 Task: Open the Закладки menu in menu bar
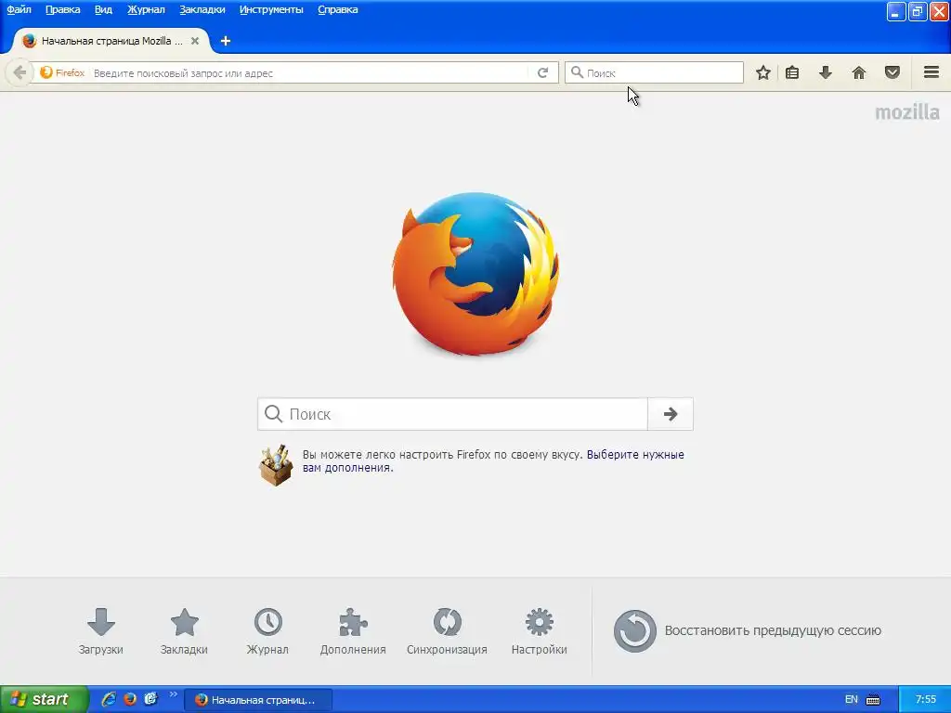(202, 9)
